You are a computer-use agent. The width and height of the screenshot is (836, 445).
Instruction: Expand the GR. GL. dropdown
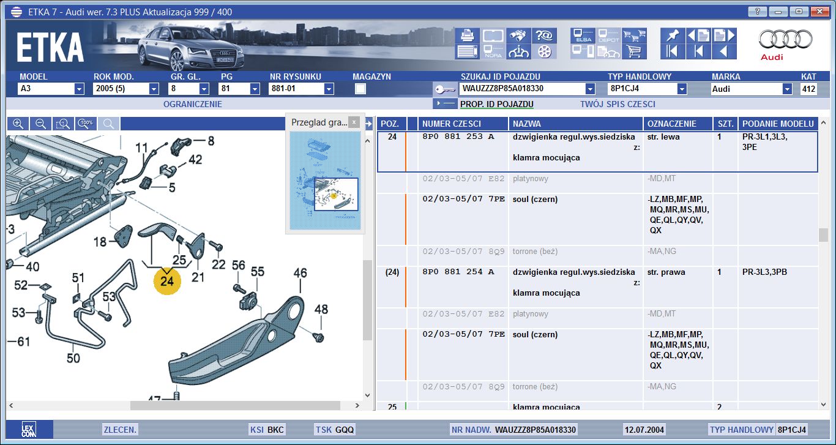[205, 89]
